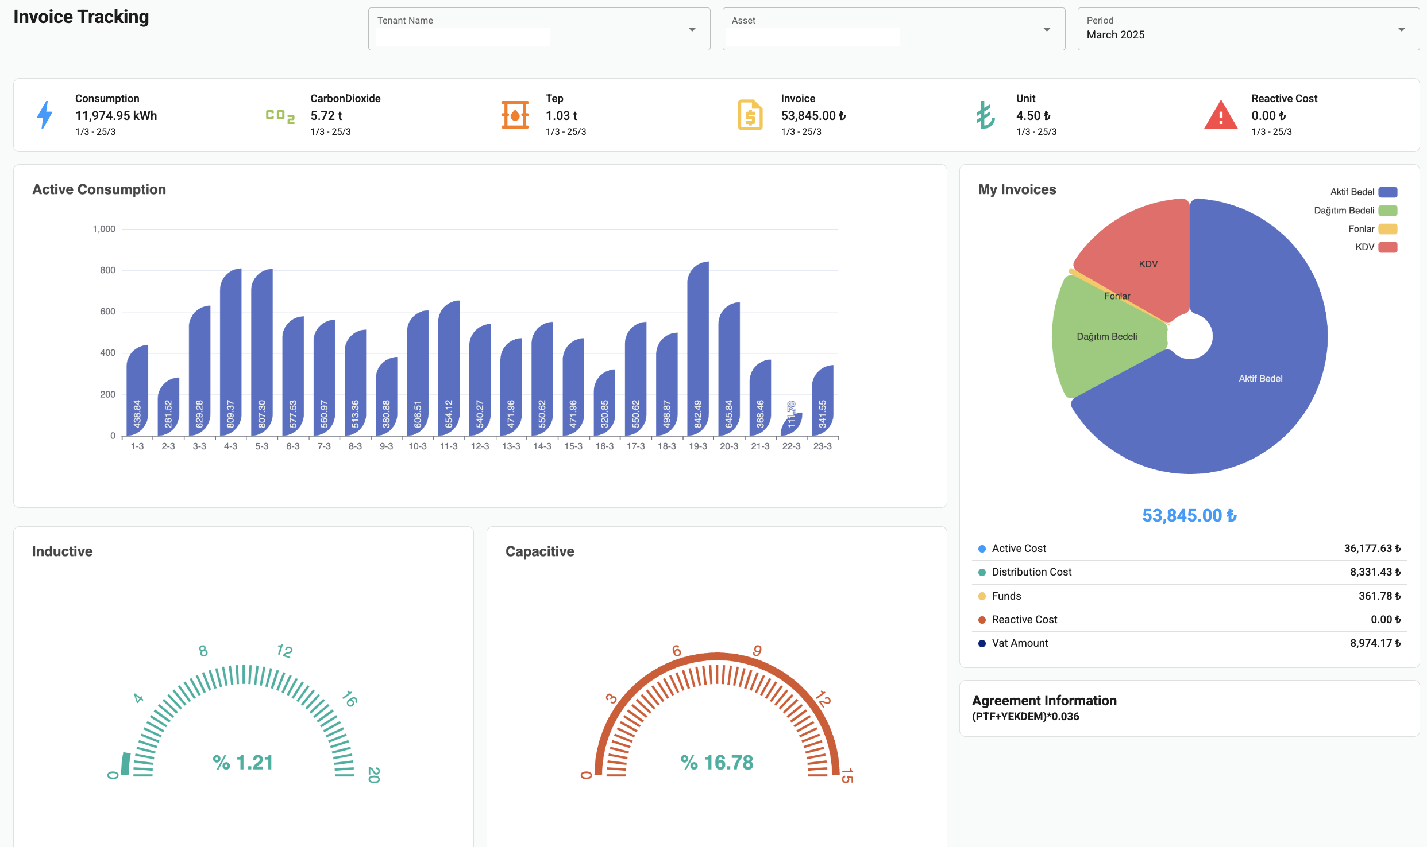Click the orange Tep oil barrel icon

coord(515,115)
